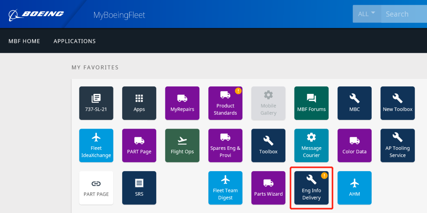Click the alert badge on Eng Info Delivery
Image resolution: width=427 pixels, height=213 pixels.
(324, 176)
